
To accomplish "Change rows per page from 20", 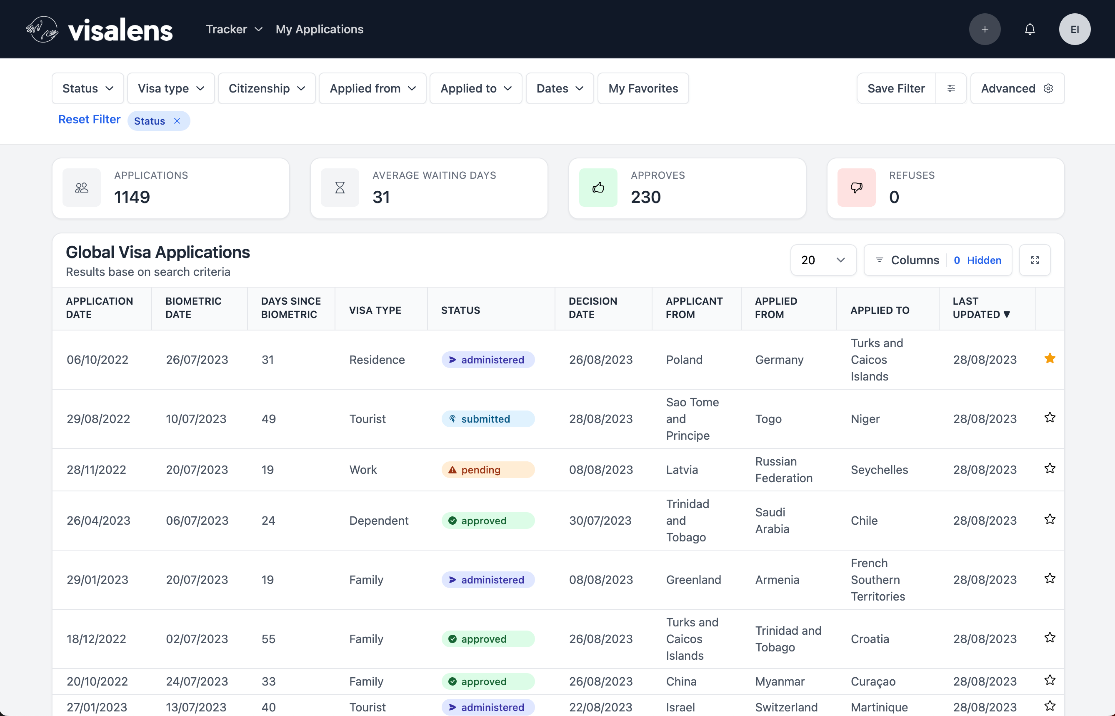I will point(823,260).
